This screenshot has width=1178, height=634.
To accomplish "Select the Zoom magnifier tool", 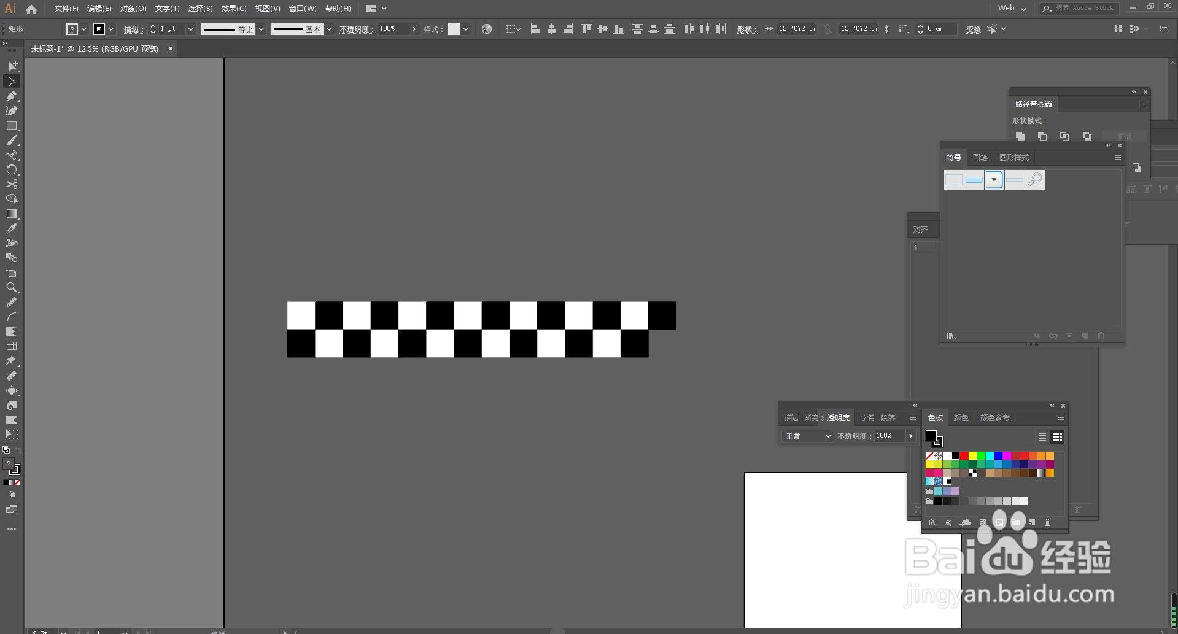I will (12, 287).
